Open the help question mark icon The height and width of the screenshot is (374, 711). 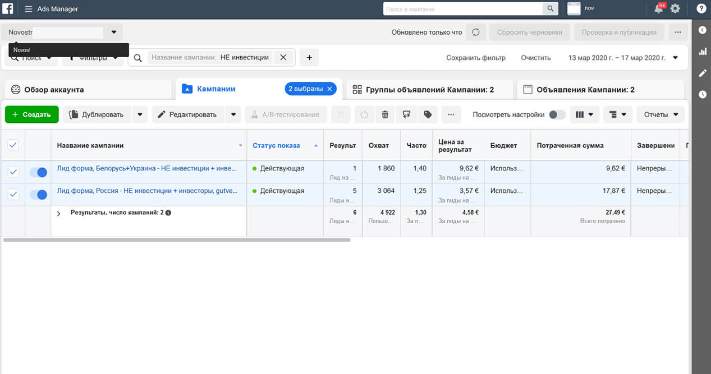(701, 9)
